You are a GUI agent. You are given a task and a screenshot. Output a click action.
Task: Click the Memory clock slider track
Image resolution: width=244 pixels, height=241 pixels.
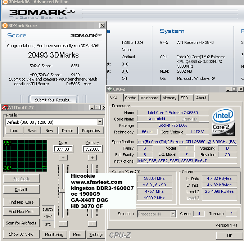[92, 168]
